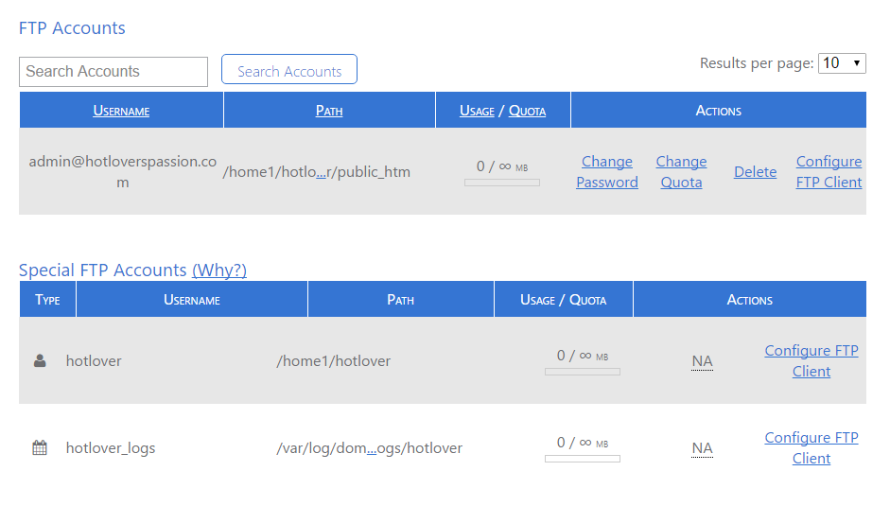This screenshot has width=890, height=506.
Task: Expand the truncated /var/log path ellipsis
Action: click(372, 448)
